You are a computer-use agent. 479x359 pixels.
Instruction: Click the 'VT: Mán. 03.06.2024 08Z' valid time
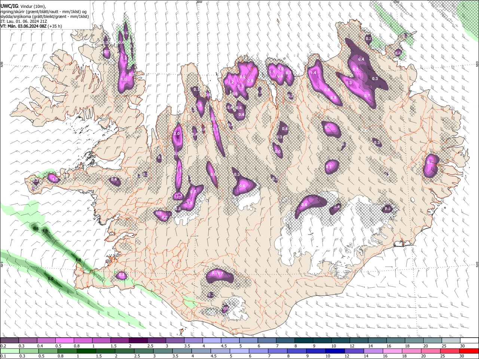[24, 26]
